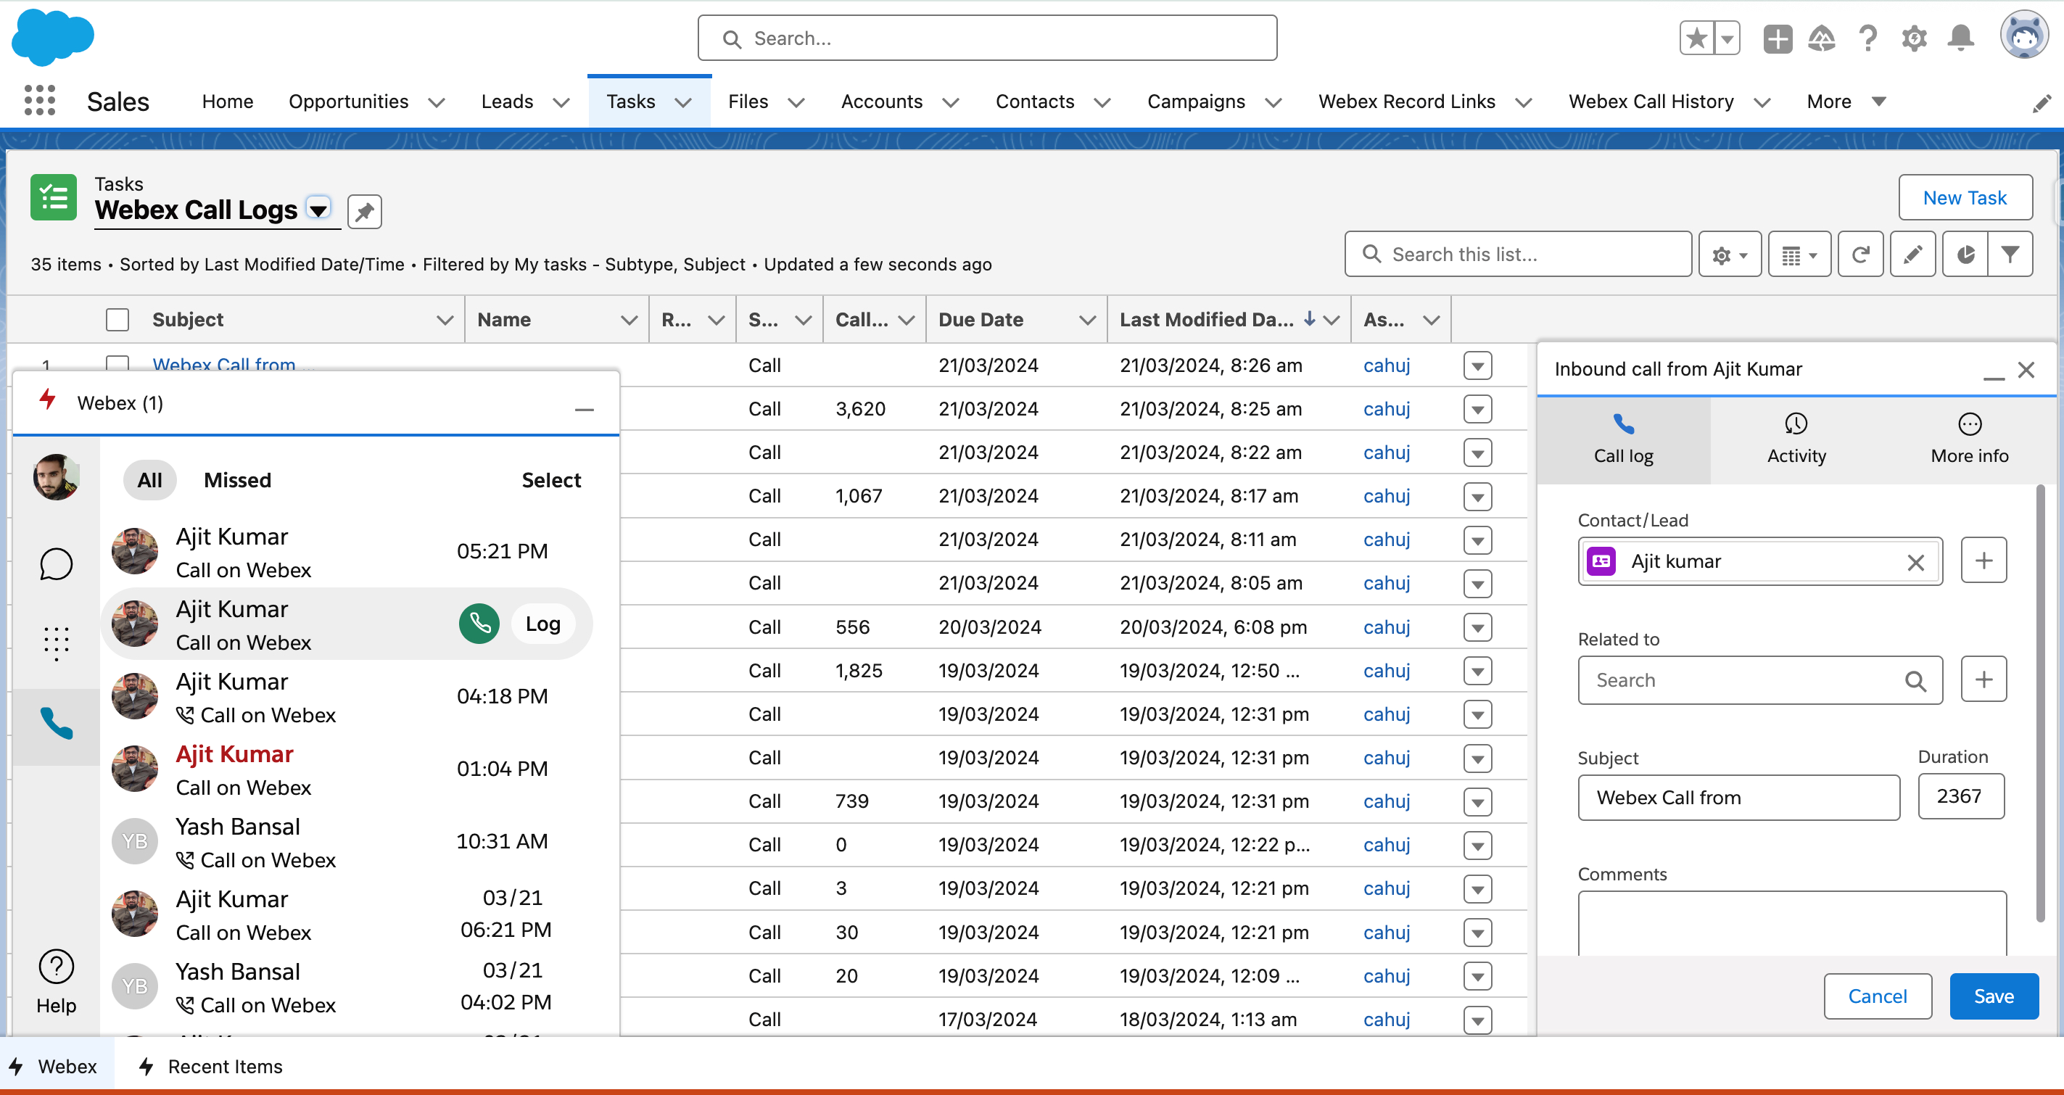Click the New Task button

tap(1965, 198)
